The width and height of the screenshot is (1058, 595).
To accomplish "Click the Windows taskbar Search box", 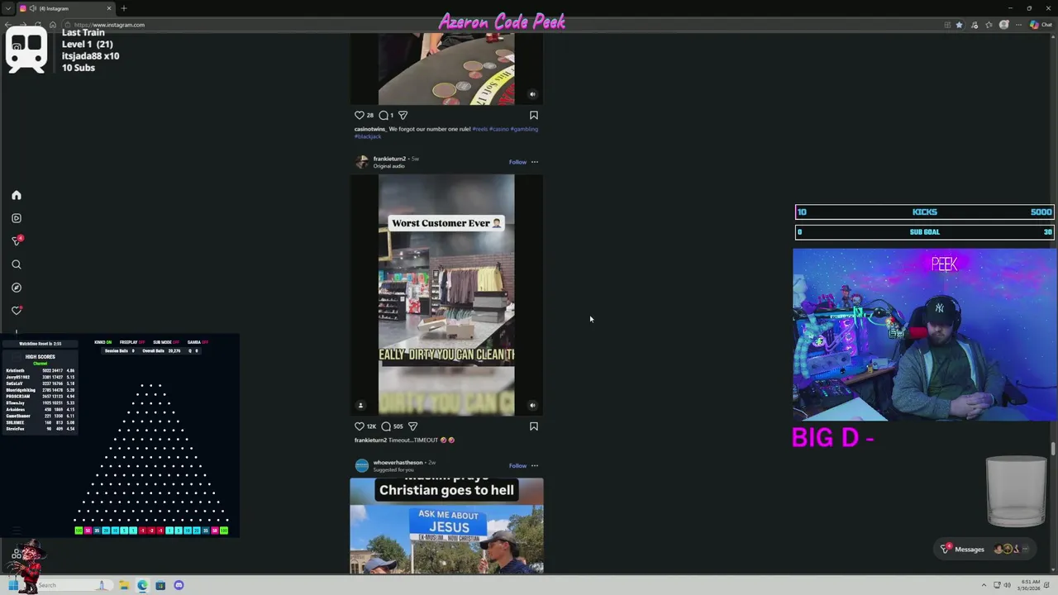I will click(x=70, y=585).
